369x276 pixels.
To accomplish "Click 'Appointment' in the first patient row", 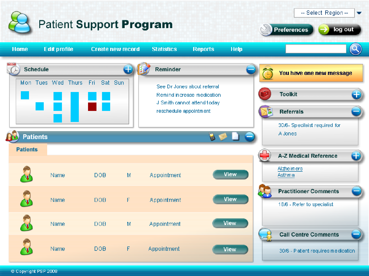I will click(165, 175).
